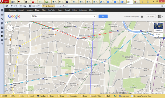Click the Share button
The width and height of the screenshot is (165, 98).
[x=151, y=17]
